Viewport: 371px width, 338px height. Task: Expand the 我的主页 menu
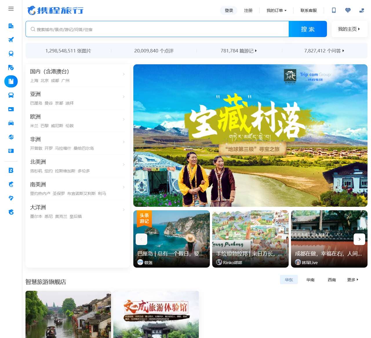[349, 29]
